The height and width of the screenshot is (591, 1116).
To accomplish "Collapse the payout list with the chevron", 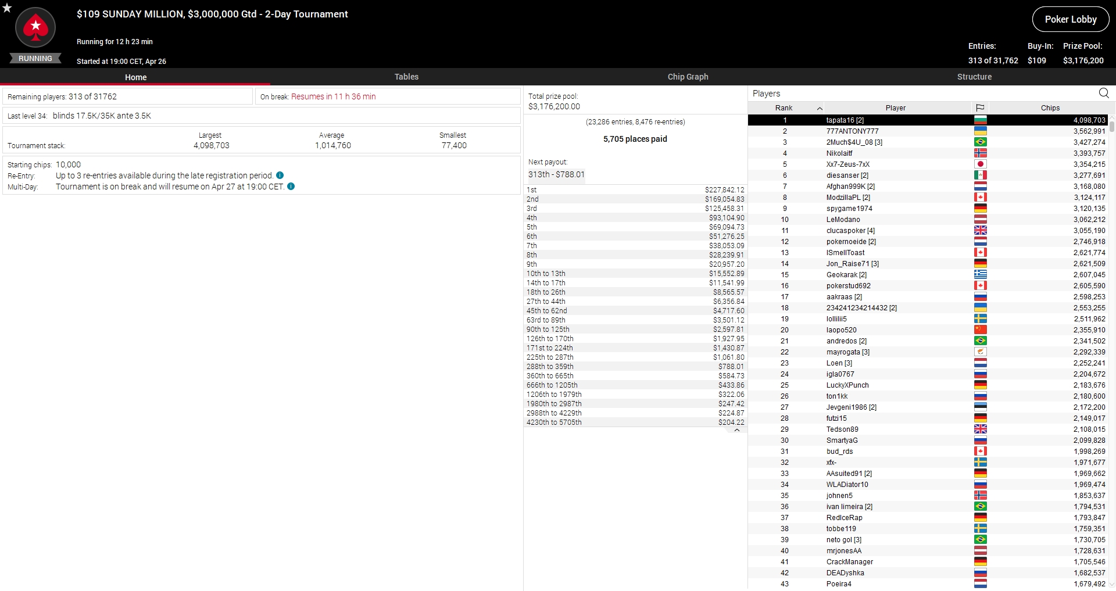I will pyautogui.click(x=737, y=431).
